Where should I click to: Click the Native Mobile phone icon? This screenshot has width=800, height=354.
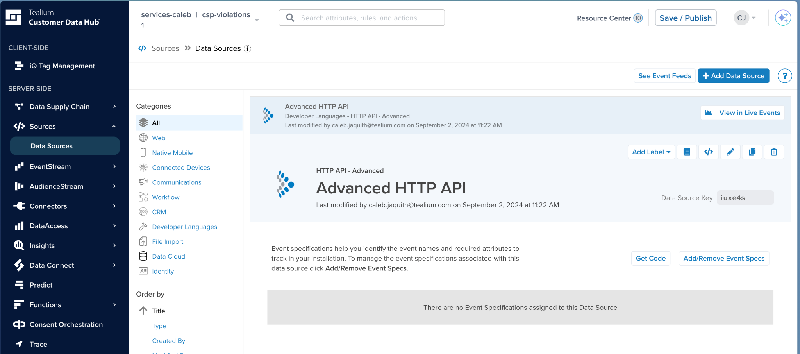(143, 153)
